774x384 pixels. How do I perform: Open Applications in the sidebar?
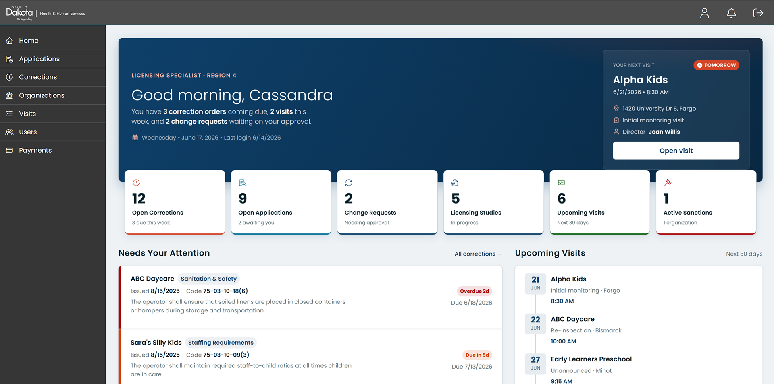point(53,59)
